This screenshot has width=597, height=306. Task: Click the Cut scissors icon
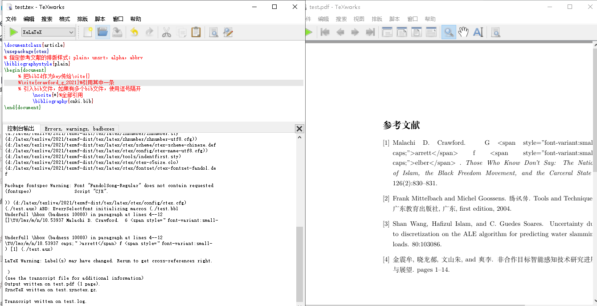point(167,32)
